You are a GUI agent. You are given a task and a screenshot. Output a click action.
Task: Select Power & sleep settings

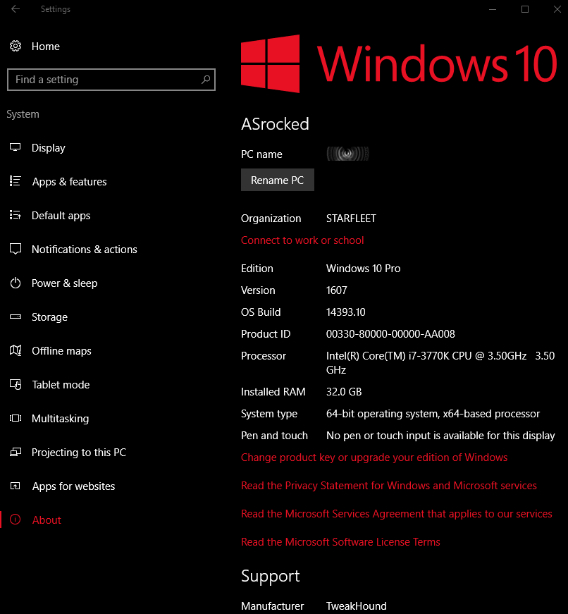click(65, 283)
